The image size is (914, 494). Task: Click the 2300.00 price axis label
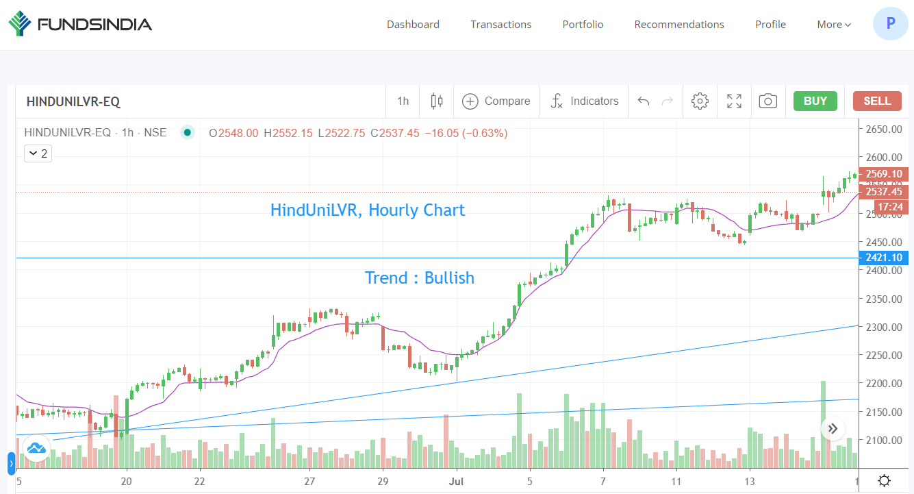[883, 328]
